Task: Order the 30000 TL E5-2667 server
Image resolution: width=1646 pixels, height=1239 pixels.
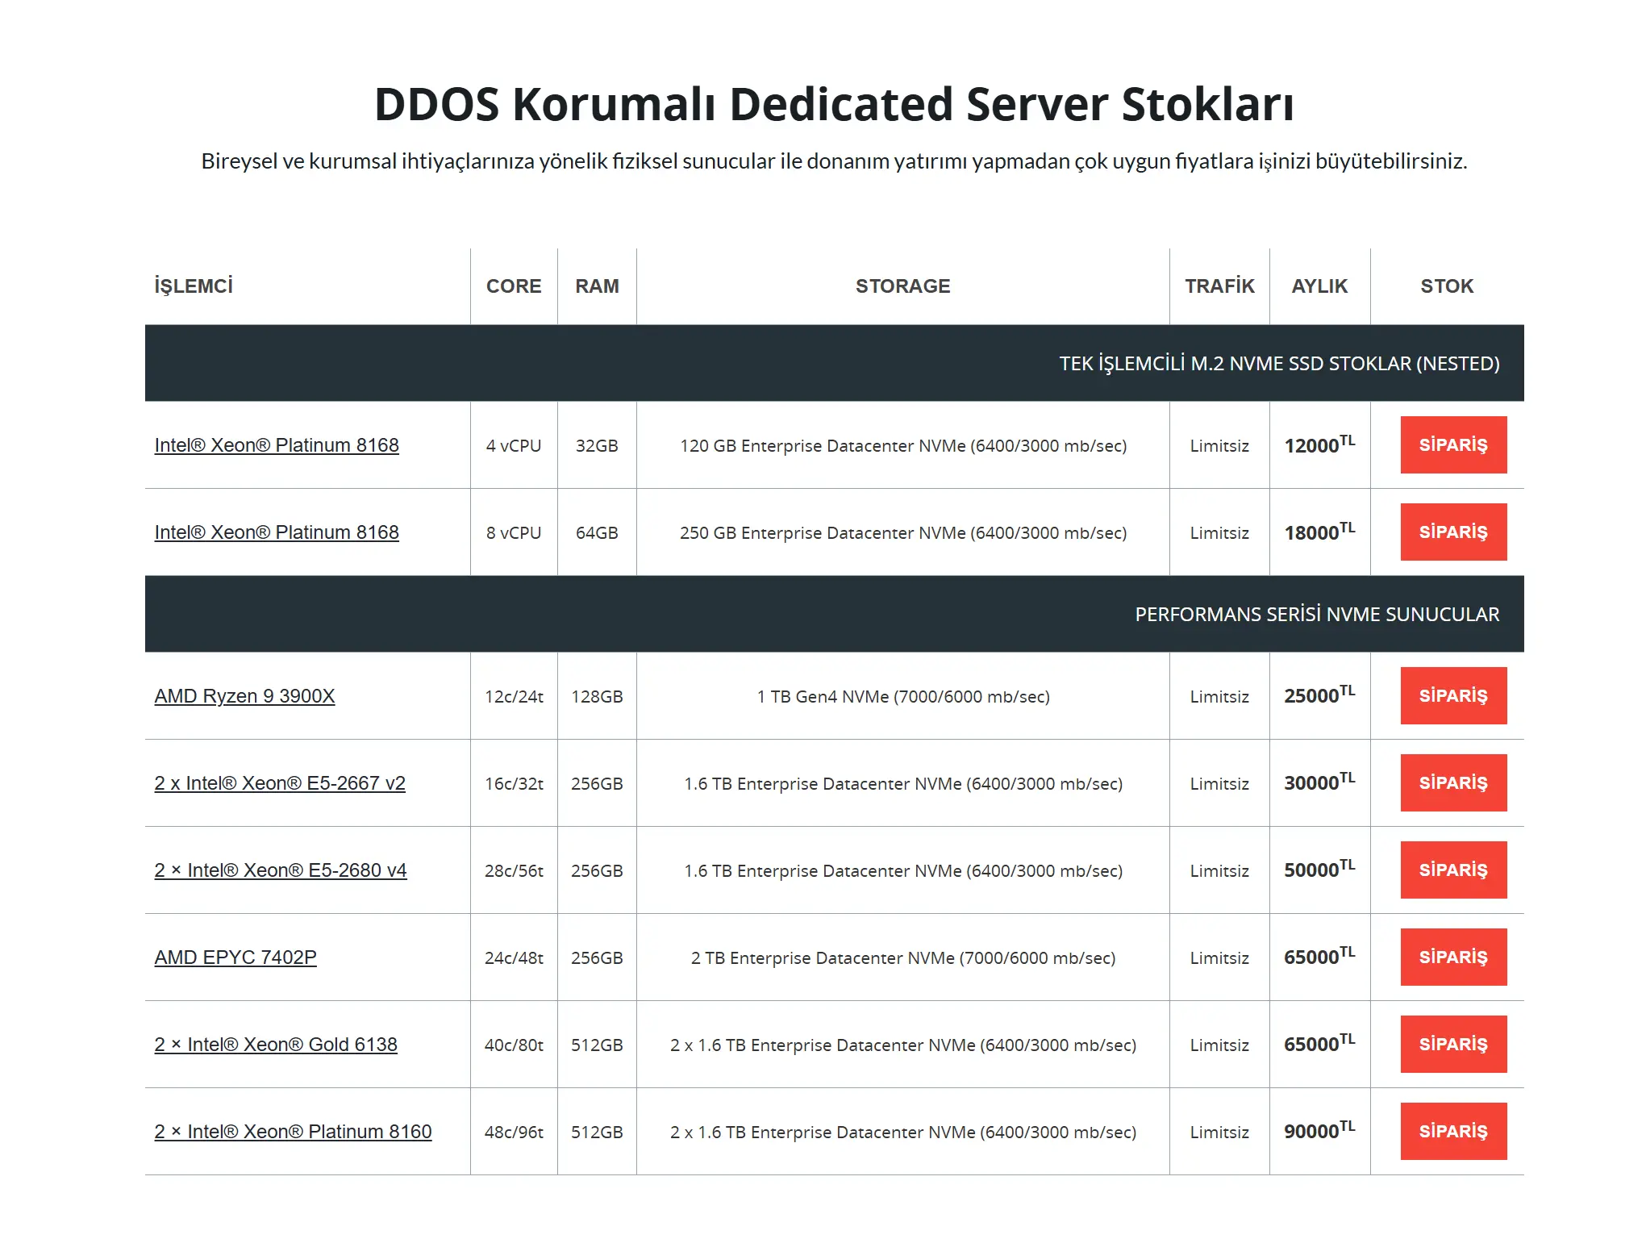Action: click(x=1453, y=782)
